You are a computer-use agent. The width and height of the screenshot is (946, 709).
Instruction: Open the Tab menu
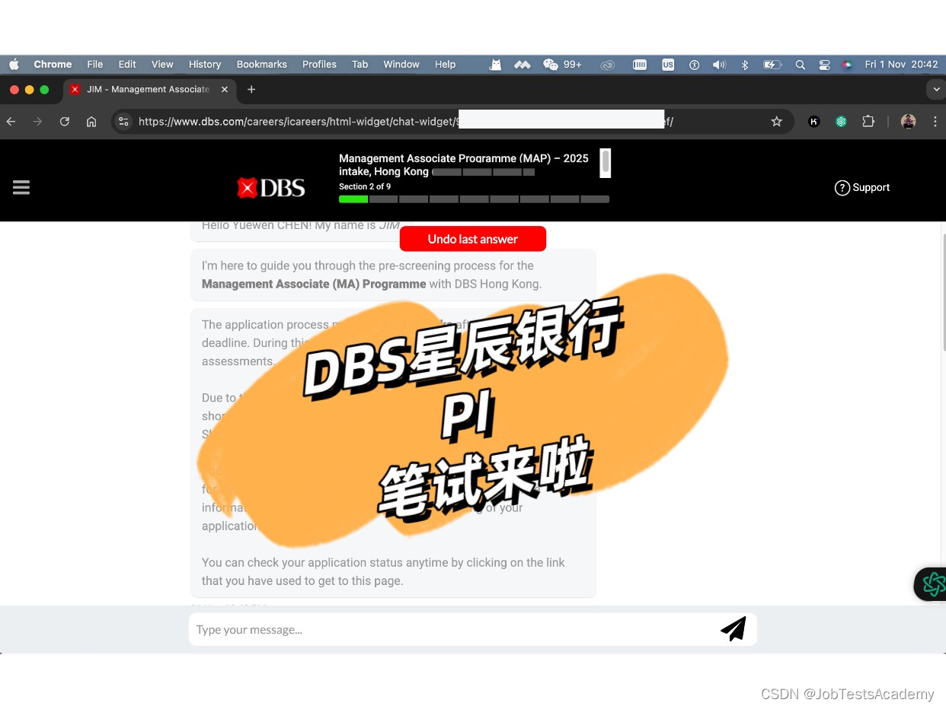pos(360,65)
